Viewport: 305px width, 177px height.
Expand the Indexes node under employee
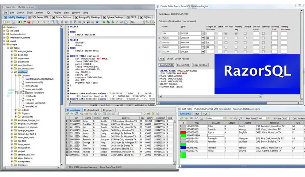(16, 110)
